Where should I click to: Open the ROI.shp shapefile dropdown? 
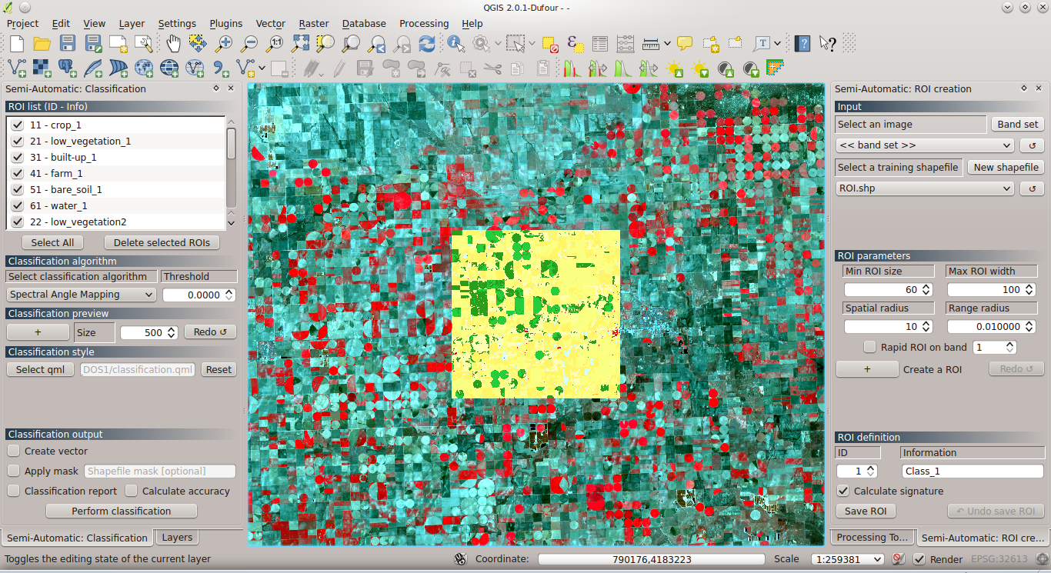pos(923,188)
